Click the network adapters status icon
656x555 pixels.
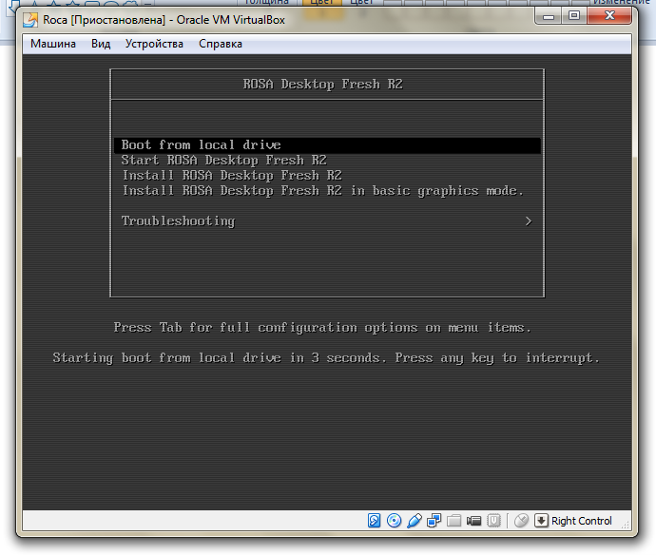point(434,521)
